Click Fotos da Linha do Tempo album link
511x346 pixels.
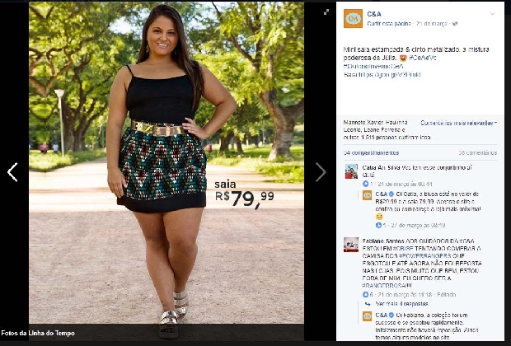pyautogui.click(x=38, y=333)
